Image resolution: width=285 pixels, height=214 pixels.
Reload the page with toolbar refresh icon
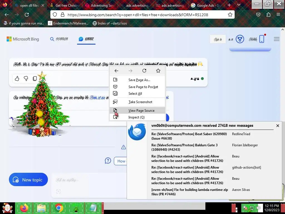coord(27,15)
